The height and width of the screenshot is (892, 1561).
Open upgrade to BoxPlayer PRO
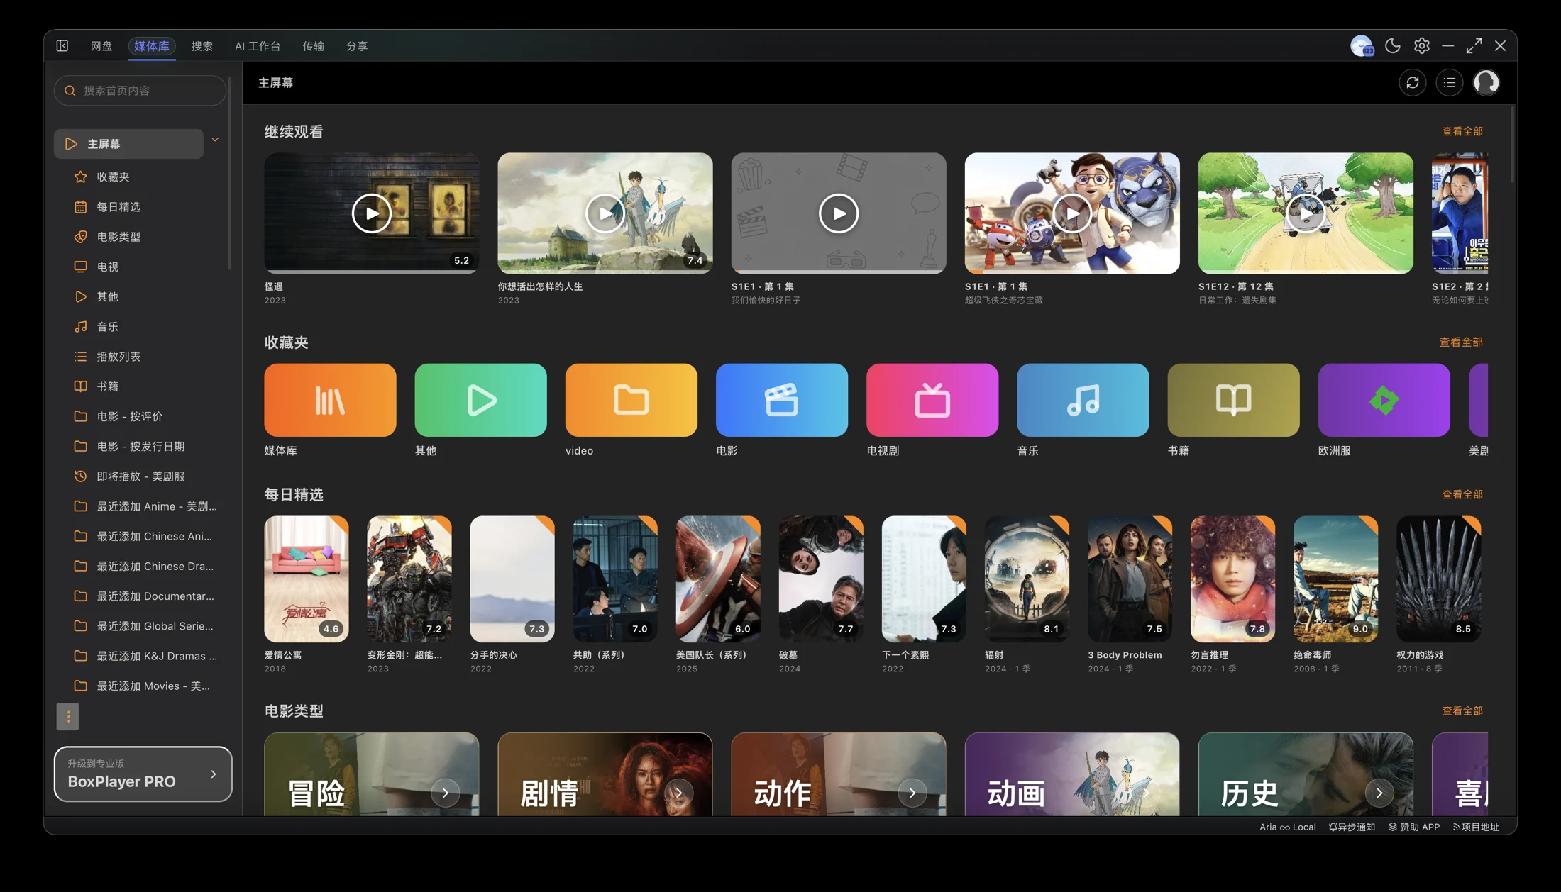[143, 774]
